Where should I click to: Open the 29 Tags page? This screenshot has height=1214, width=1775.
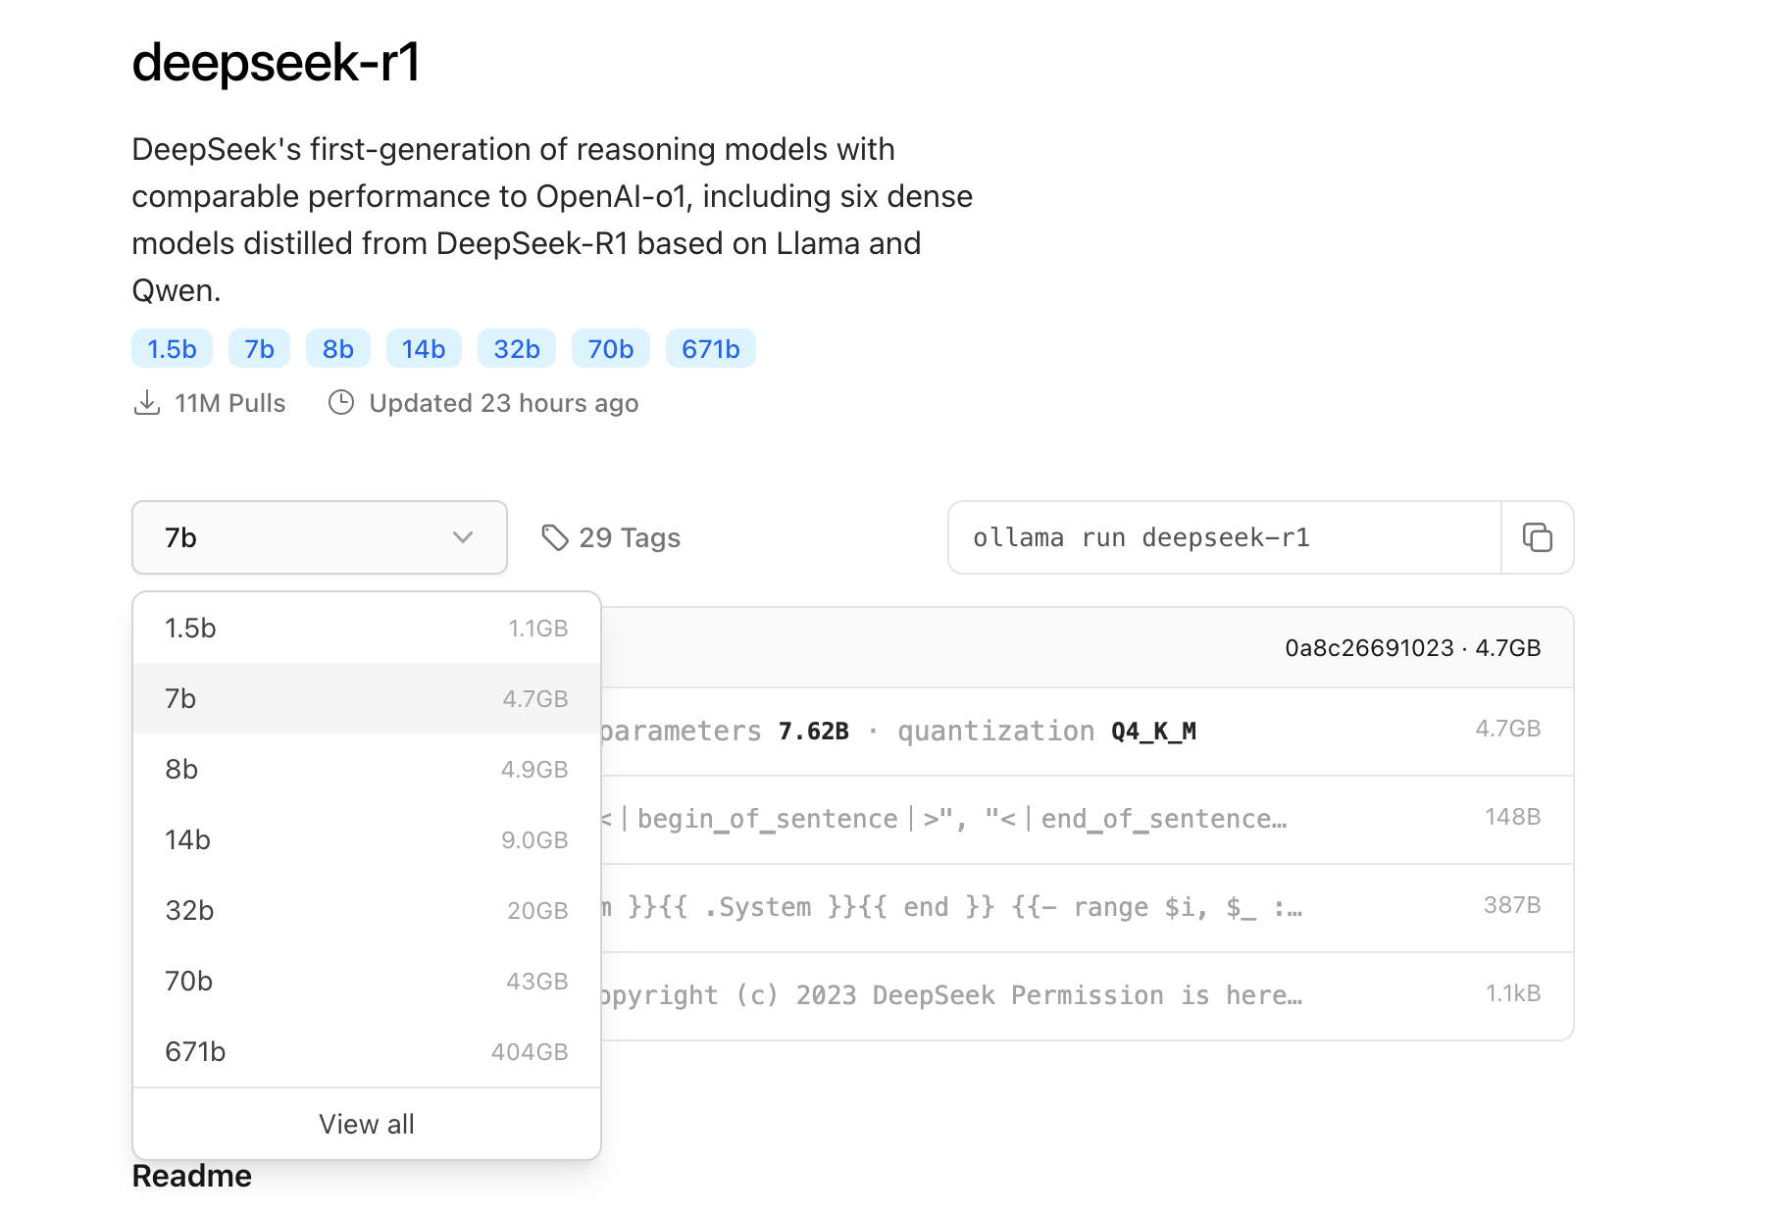(628, 537)
